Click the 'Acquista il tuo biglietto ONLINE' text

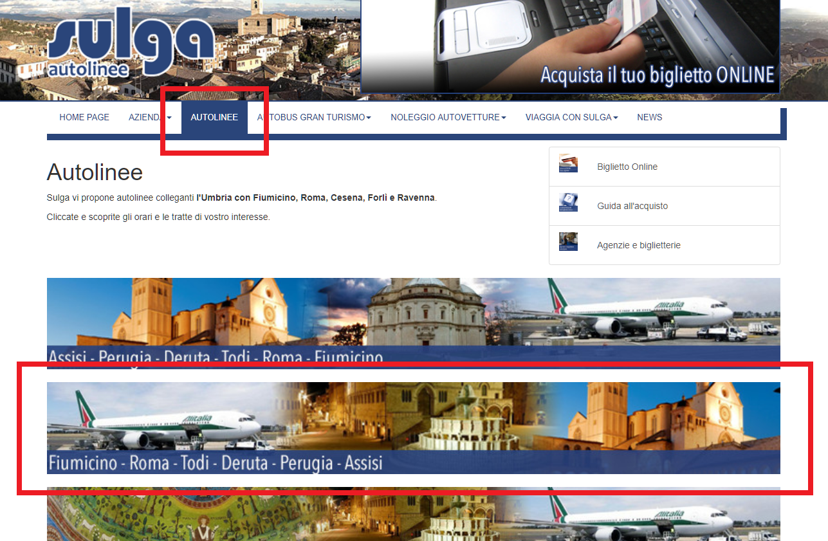coord(656,75)
